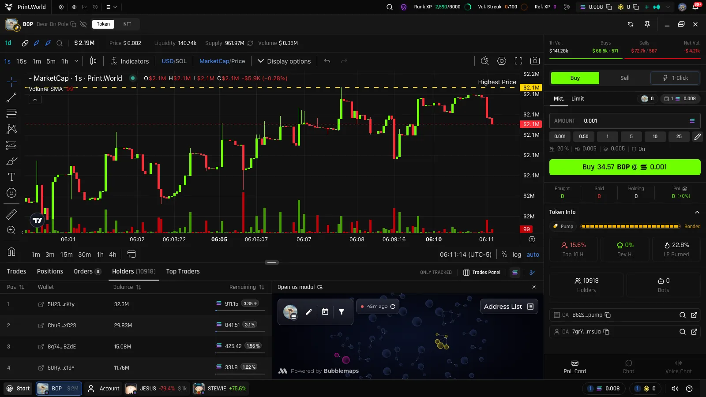Refresh the supply value
Viewport: 706px width, 397px height.
click(x=250, y=43)
